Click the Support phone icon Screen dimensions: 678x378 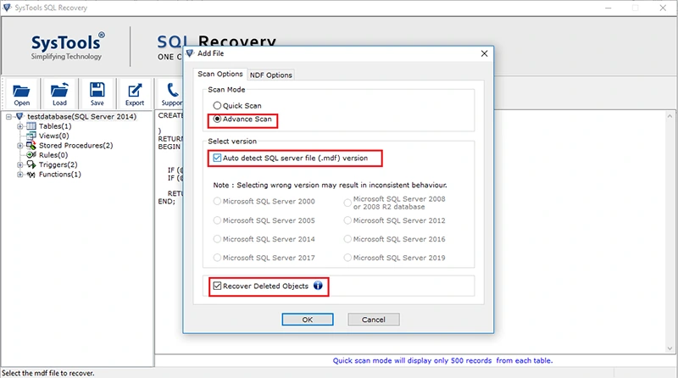tap(173, 90)
